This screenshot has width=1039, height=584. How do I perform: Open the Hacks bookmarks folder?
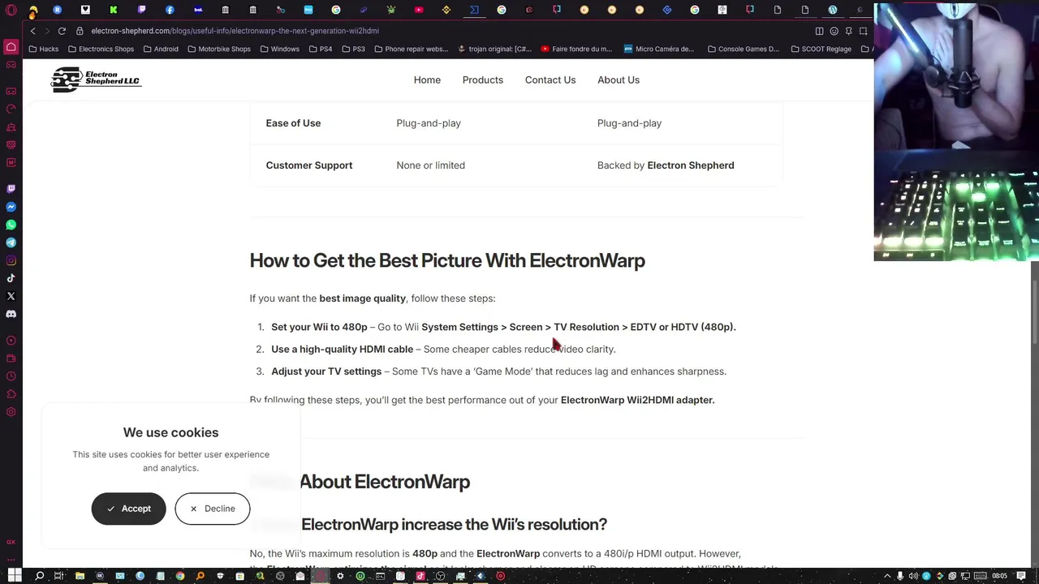click(x=44, y=49)
